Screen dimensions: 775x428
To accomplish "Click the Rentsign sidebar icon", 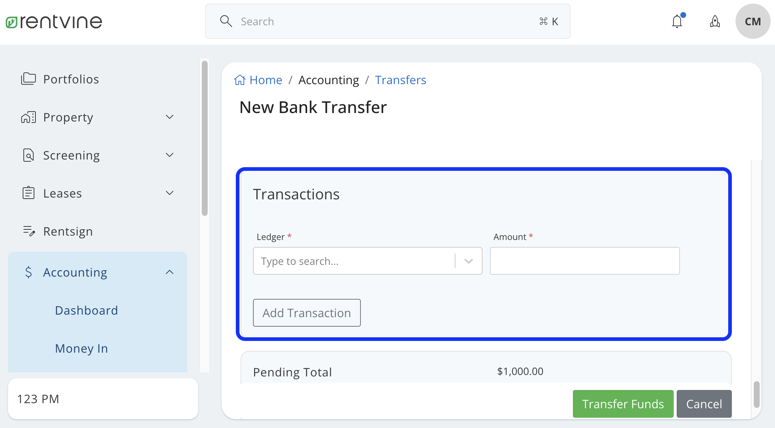I will (29, 231).
